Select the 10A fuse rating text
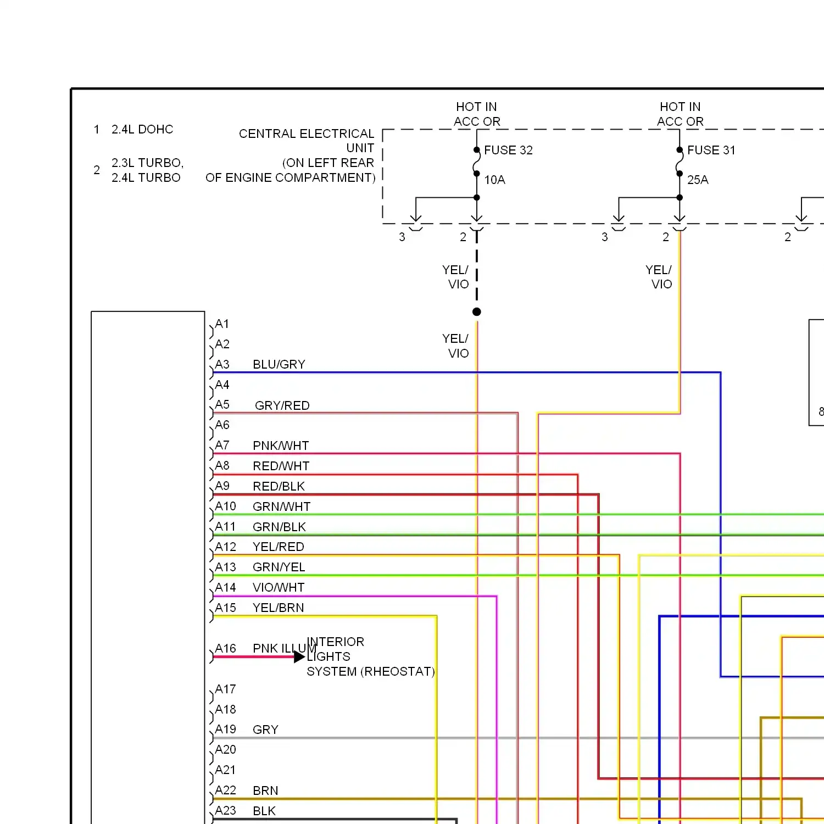Screen dimensions: 824x824 [494, 180]
